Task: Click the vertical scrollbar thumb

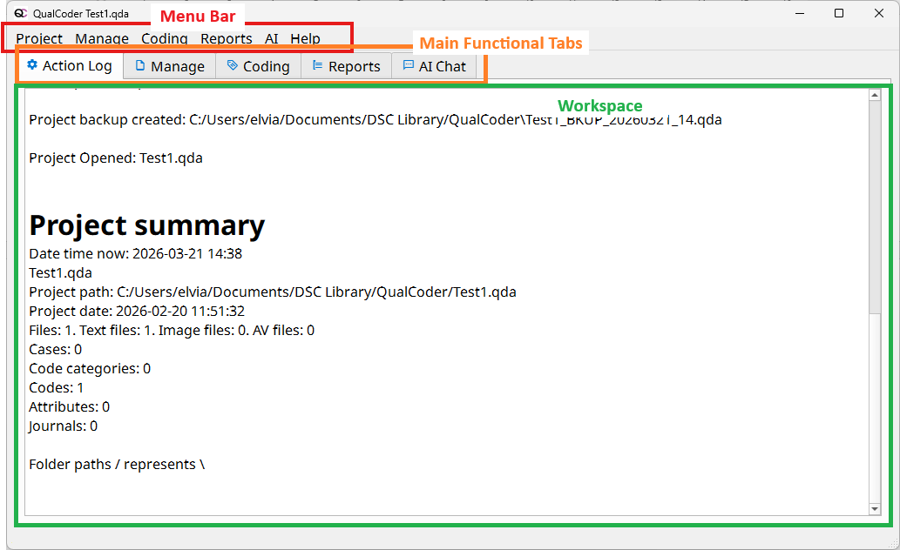Action: coord(875,209)
